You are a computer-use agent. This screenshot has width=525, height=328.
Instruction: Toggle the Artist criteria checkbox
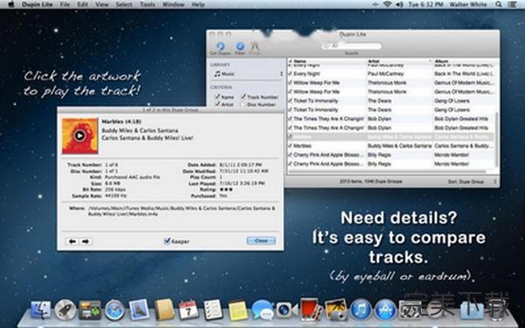217,104
